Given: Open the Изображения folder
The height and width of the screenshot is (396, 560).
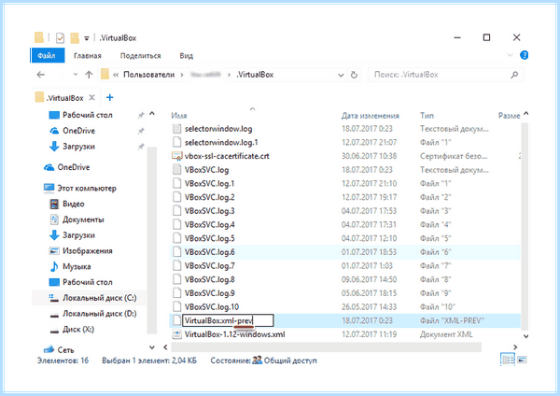Looking at the screenshot, I should point(88,251).
